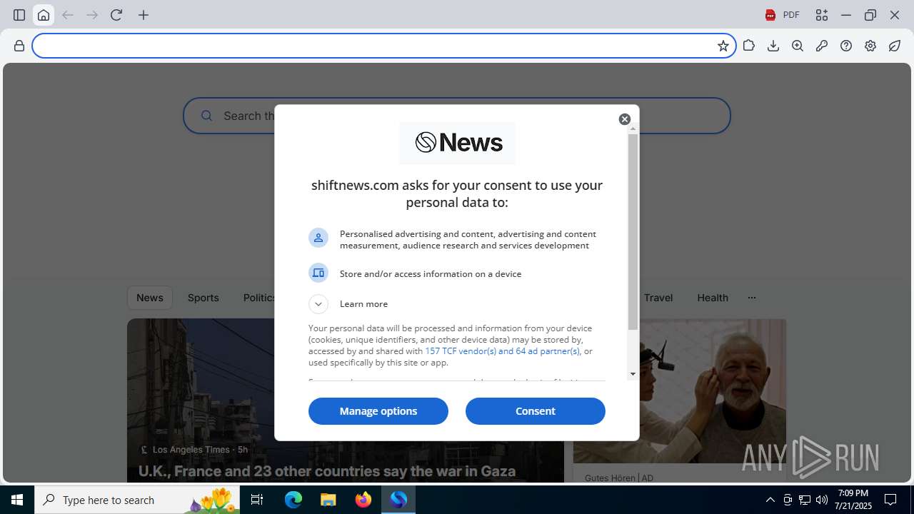Image resolution: width=914 pixels, height=514 pixels.
Task: Click the leaf icon in browser toolbar
Action: pyautogui.click(x=895, y=46)
